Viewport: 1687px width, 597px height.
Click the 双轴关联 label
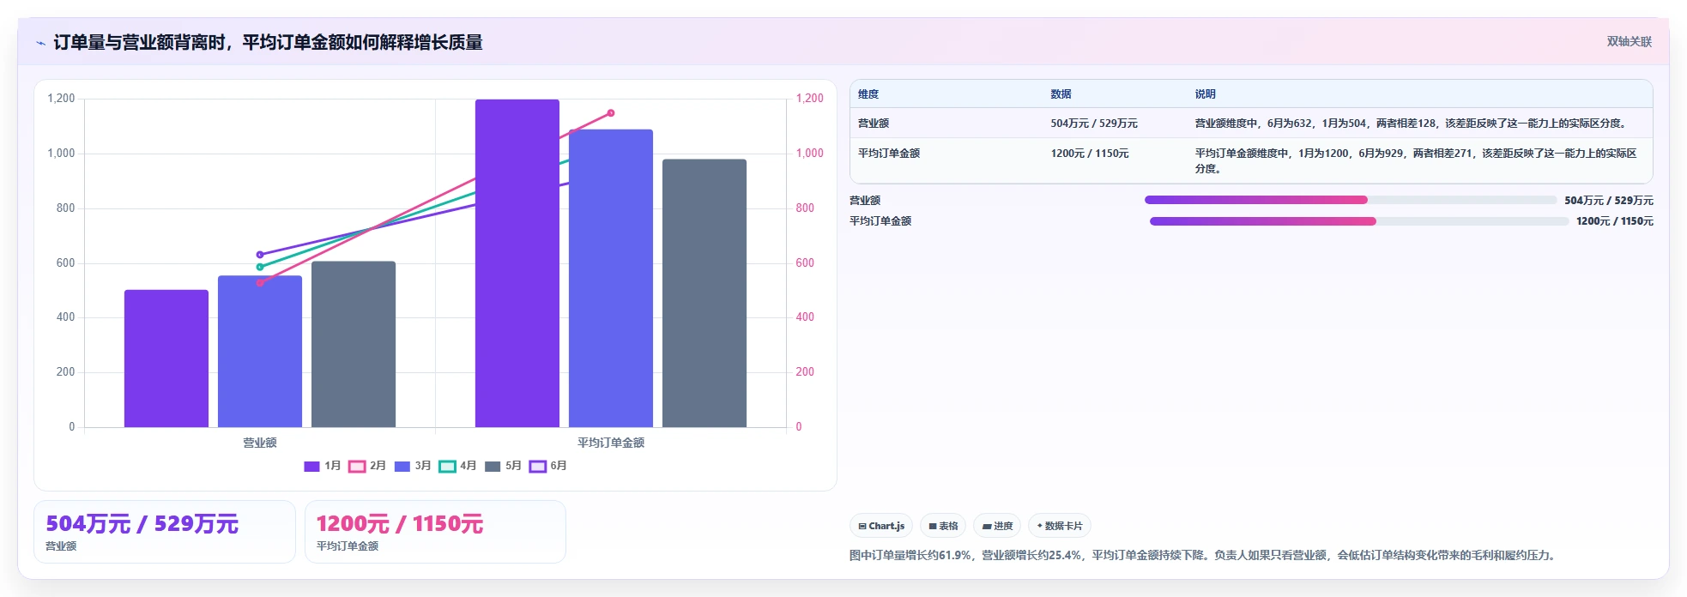1630,42
